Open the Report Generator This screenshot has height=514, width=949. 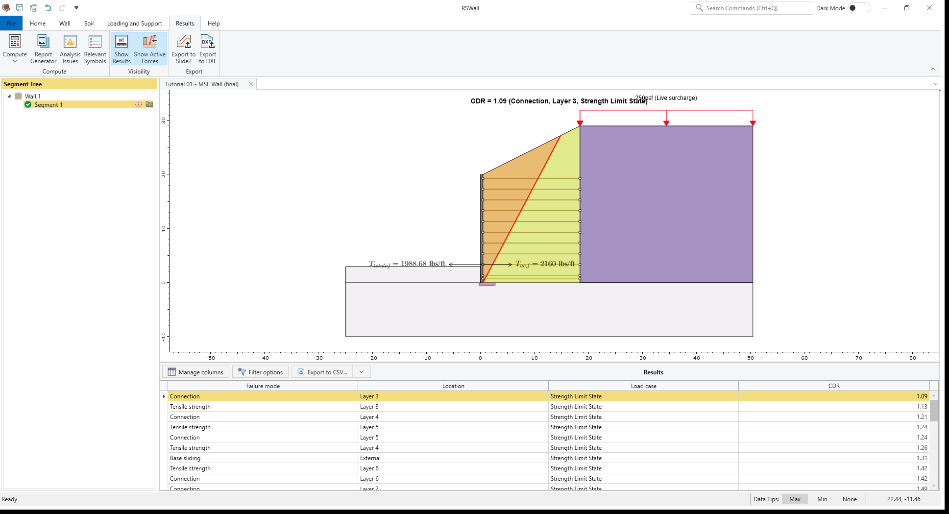pyautogui.click(x=43, y=49)
